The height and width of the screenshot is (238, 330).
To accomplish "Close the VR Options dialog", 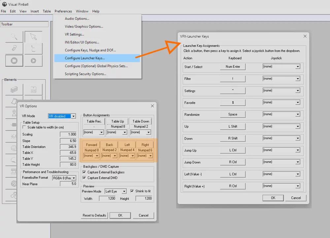I will (152, 106).
